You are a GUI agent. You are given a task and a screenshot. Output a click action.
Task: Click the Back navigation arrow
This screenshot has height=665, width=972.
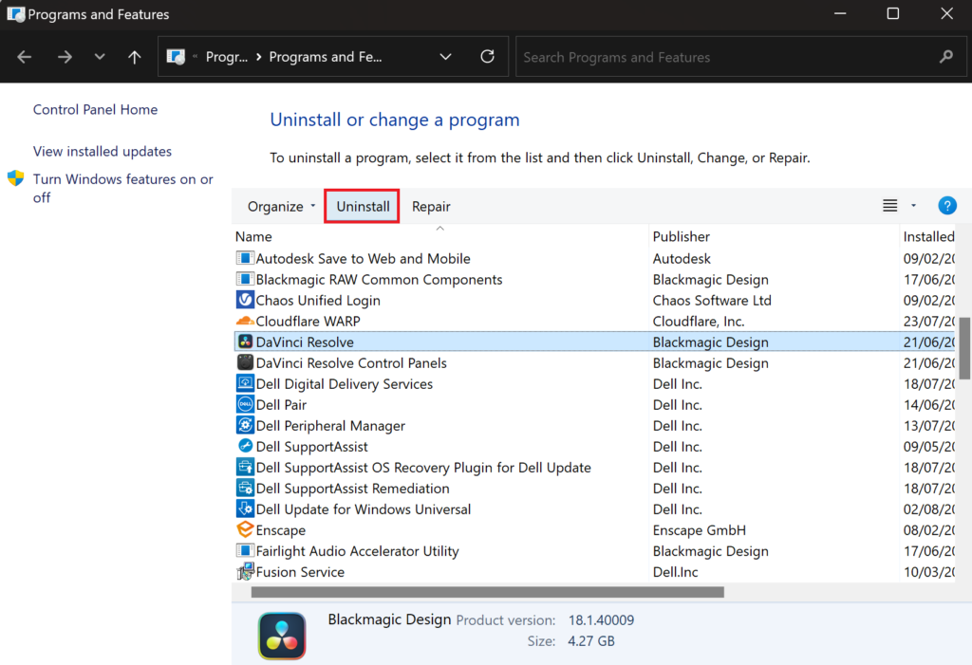point(24,57)
